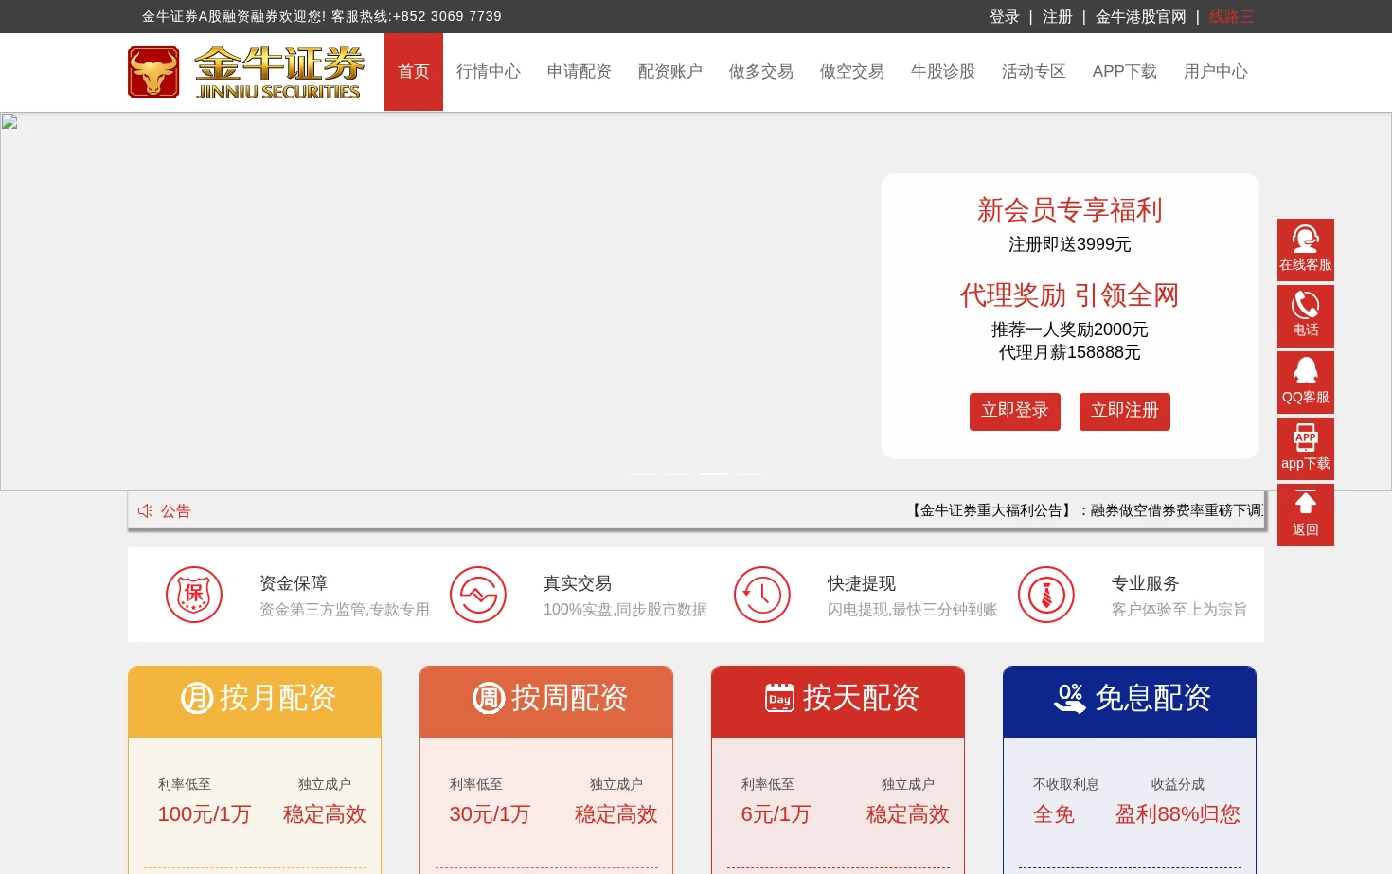Click the 闪电提现,最快三分钟到账 description
This screenshot has height=874, width=1392.
(x=913, y=610)
